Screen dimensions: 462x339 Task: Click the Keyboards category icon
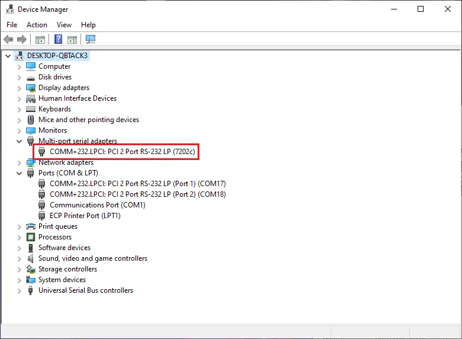click(31, 109)
